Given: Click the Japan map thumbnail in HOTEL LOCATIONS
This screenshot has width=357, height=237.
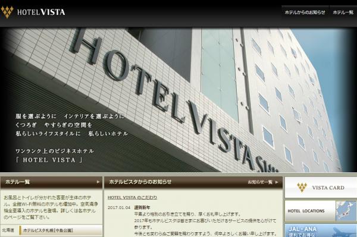Looking at the screenshot, I should pyautogui.click(x=346, y=211).
